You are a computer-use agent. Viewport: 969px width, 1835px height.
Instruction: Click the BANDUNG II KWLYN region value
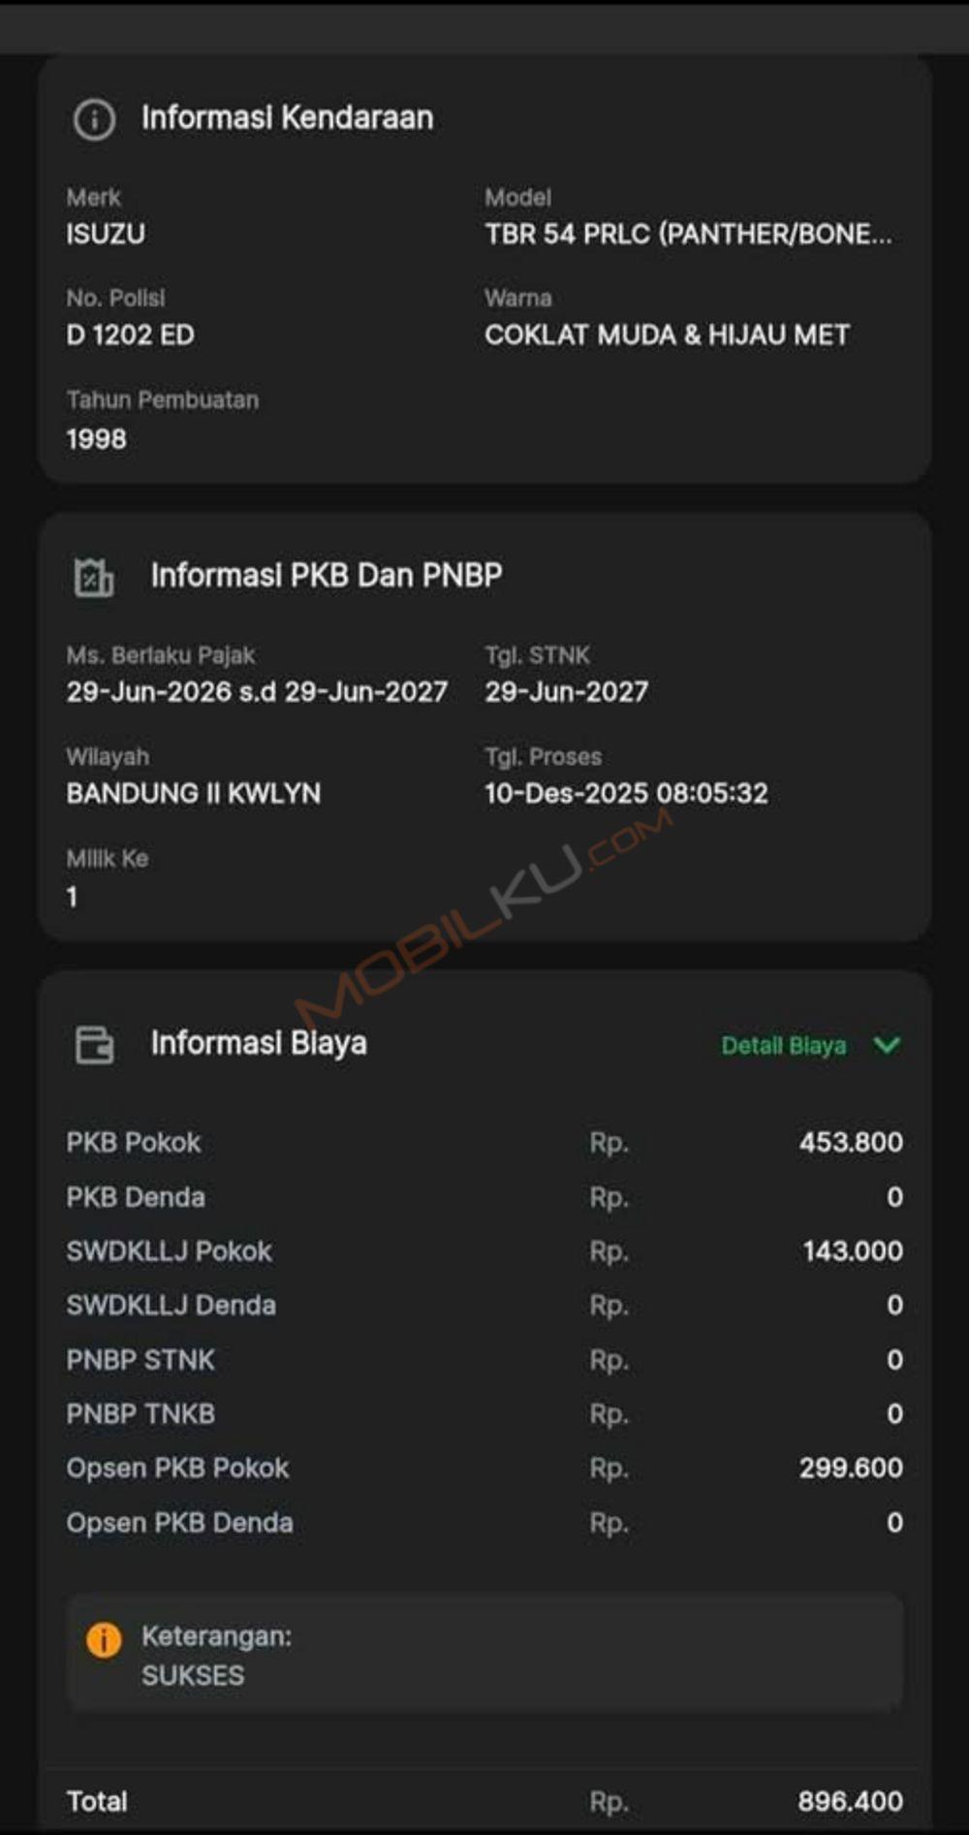[x=193, y=794]
